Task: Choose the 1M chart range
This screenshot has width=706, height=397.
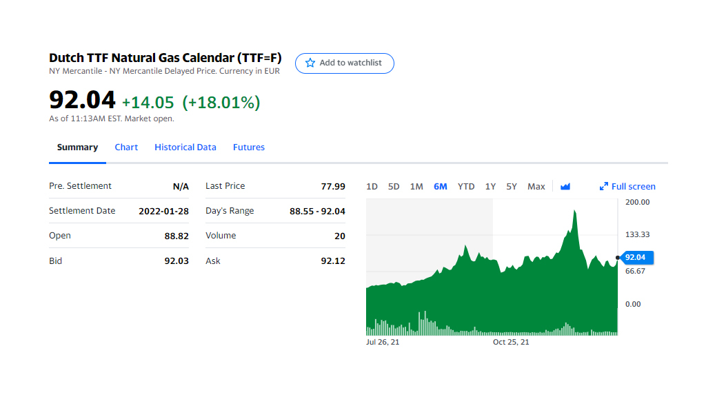Action: pos(416,186)
